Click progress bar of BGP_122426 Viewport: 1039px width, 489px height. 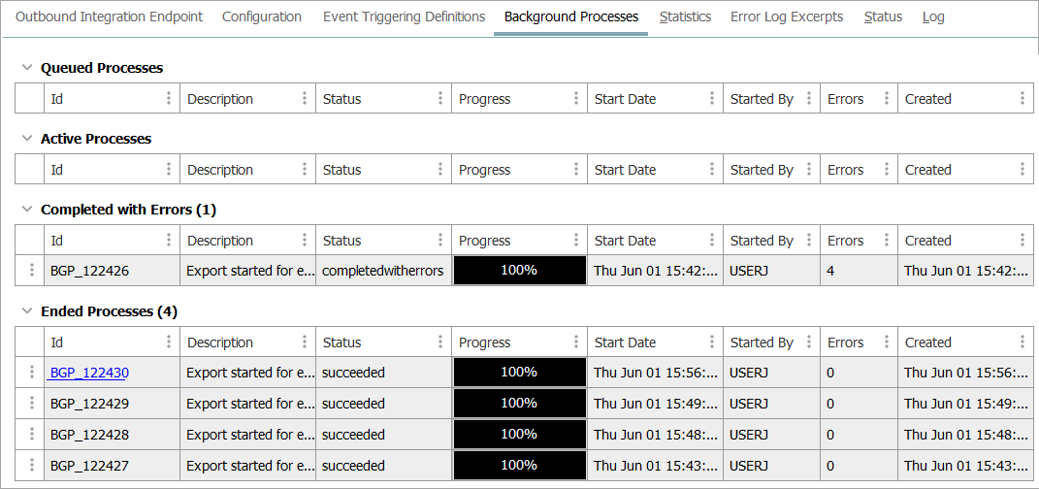[x=519, y=271]
